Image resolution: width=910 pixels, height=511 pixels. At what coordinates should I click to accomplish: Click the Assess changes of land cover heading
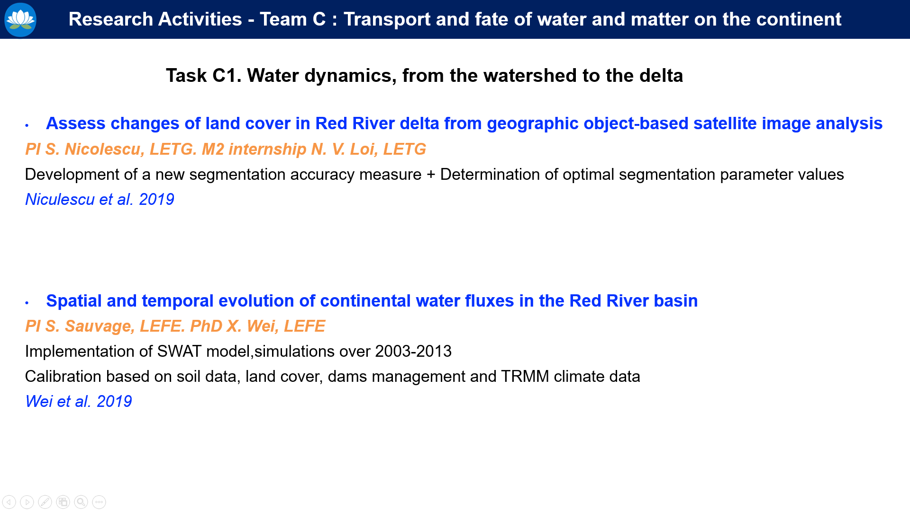pyautogui.click(x=464, y=123)
